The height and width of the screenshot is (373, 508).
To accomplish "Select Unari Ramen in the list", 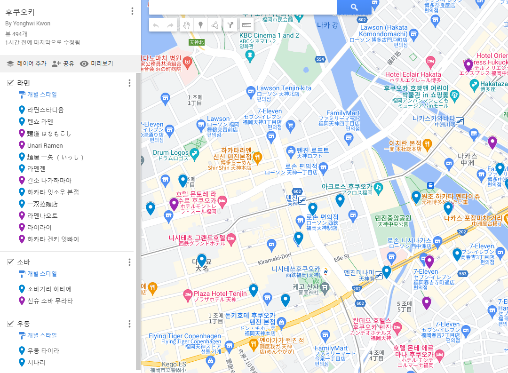I will tap(45, 145).
